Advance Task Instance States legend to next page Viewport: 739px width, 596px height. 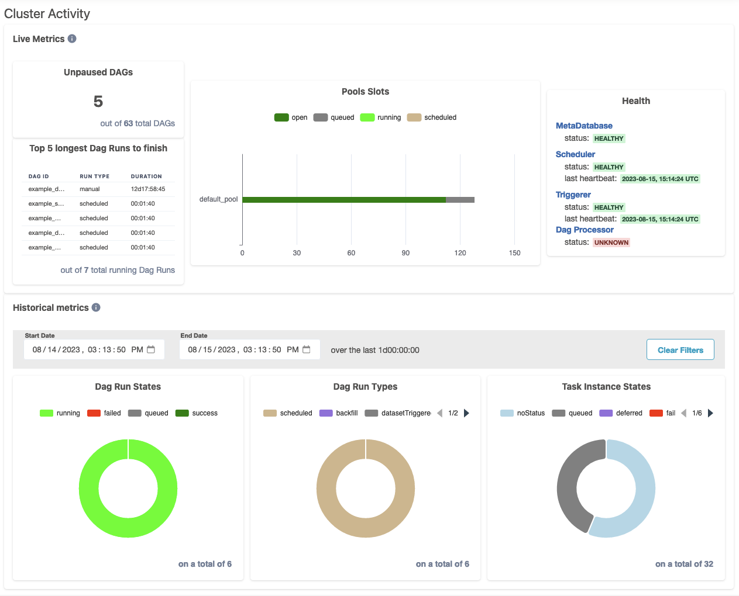click(710, 413)
